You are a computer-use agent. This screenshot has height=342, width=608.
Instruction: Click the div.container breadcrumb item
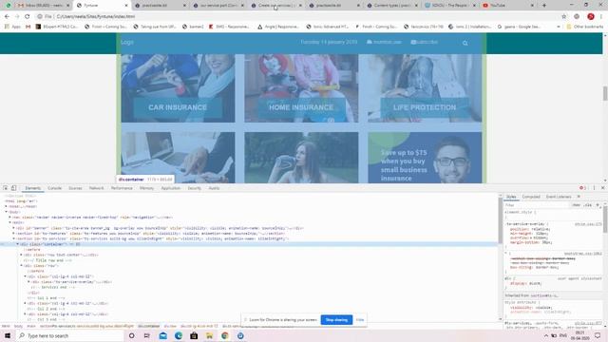pyautogui.click(x=149, y=326)
